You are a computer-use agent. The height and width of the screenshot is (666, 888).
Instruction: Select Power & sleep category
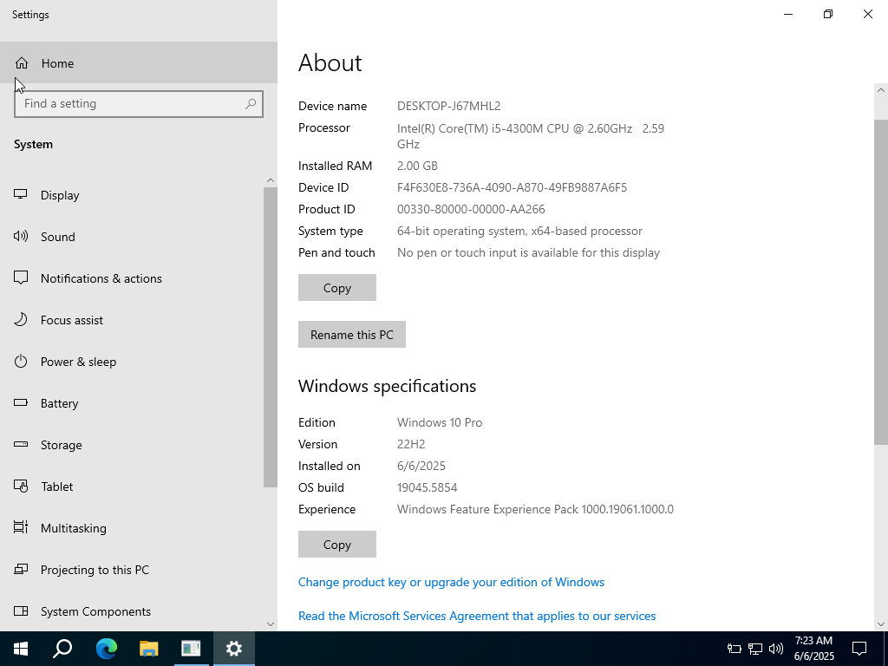(x=132, y=362)
